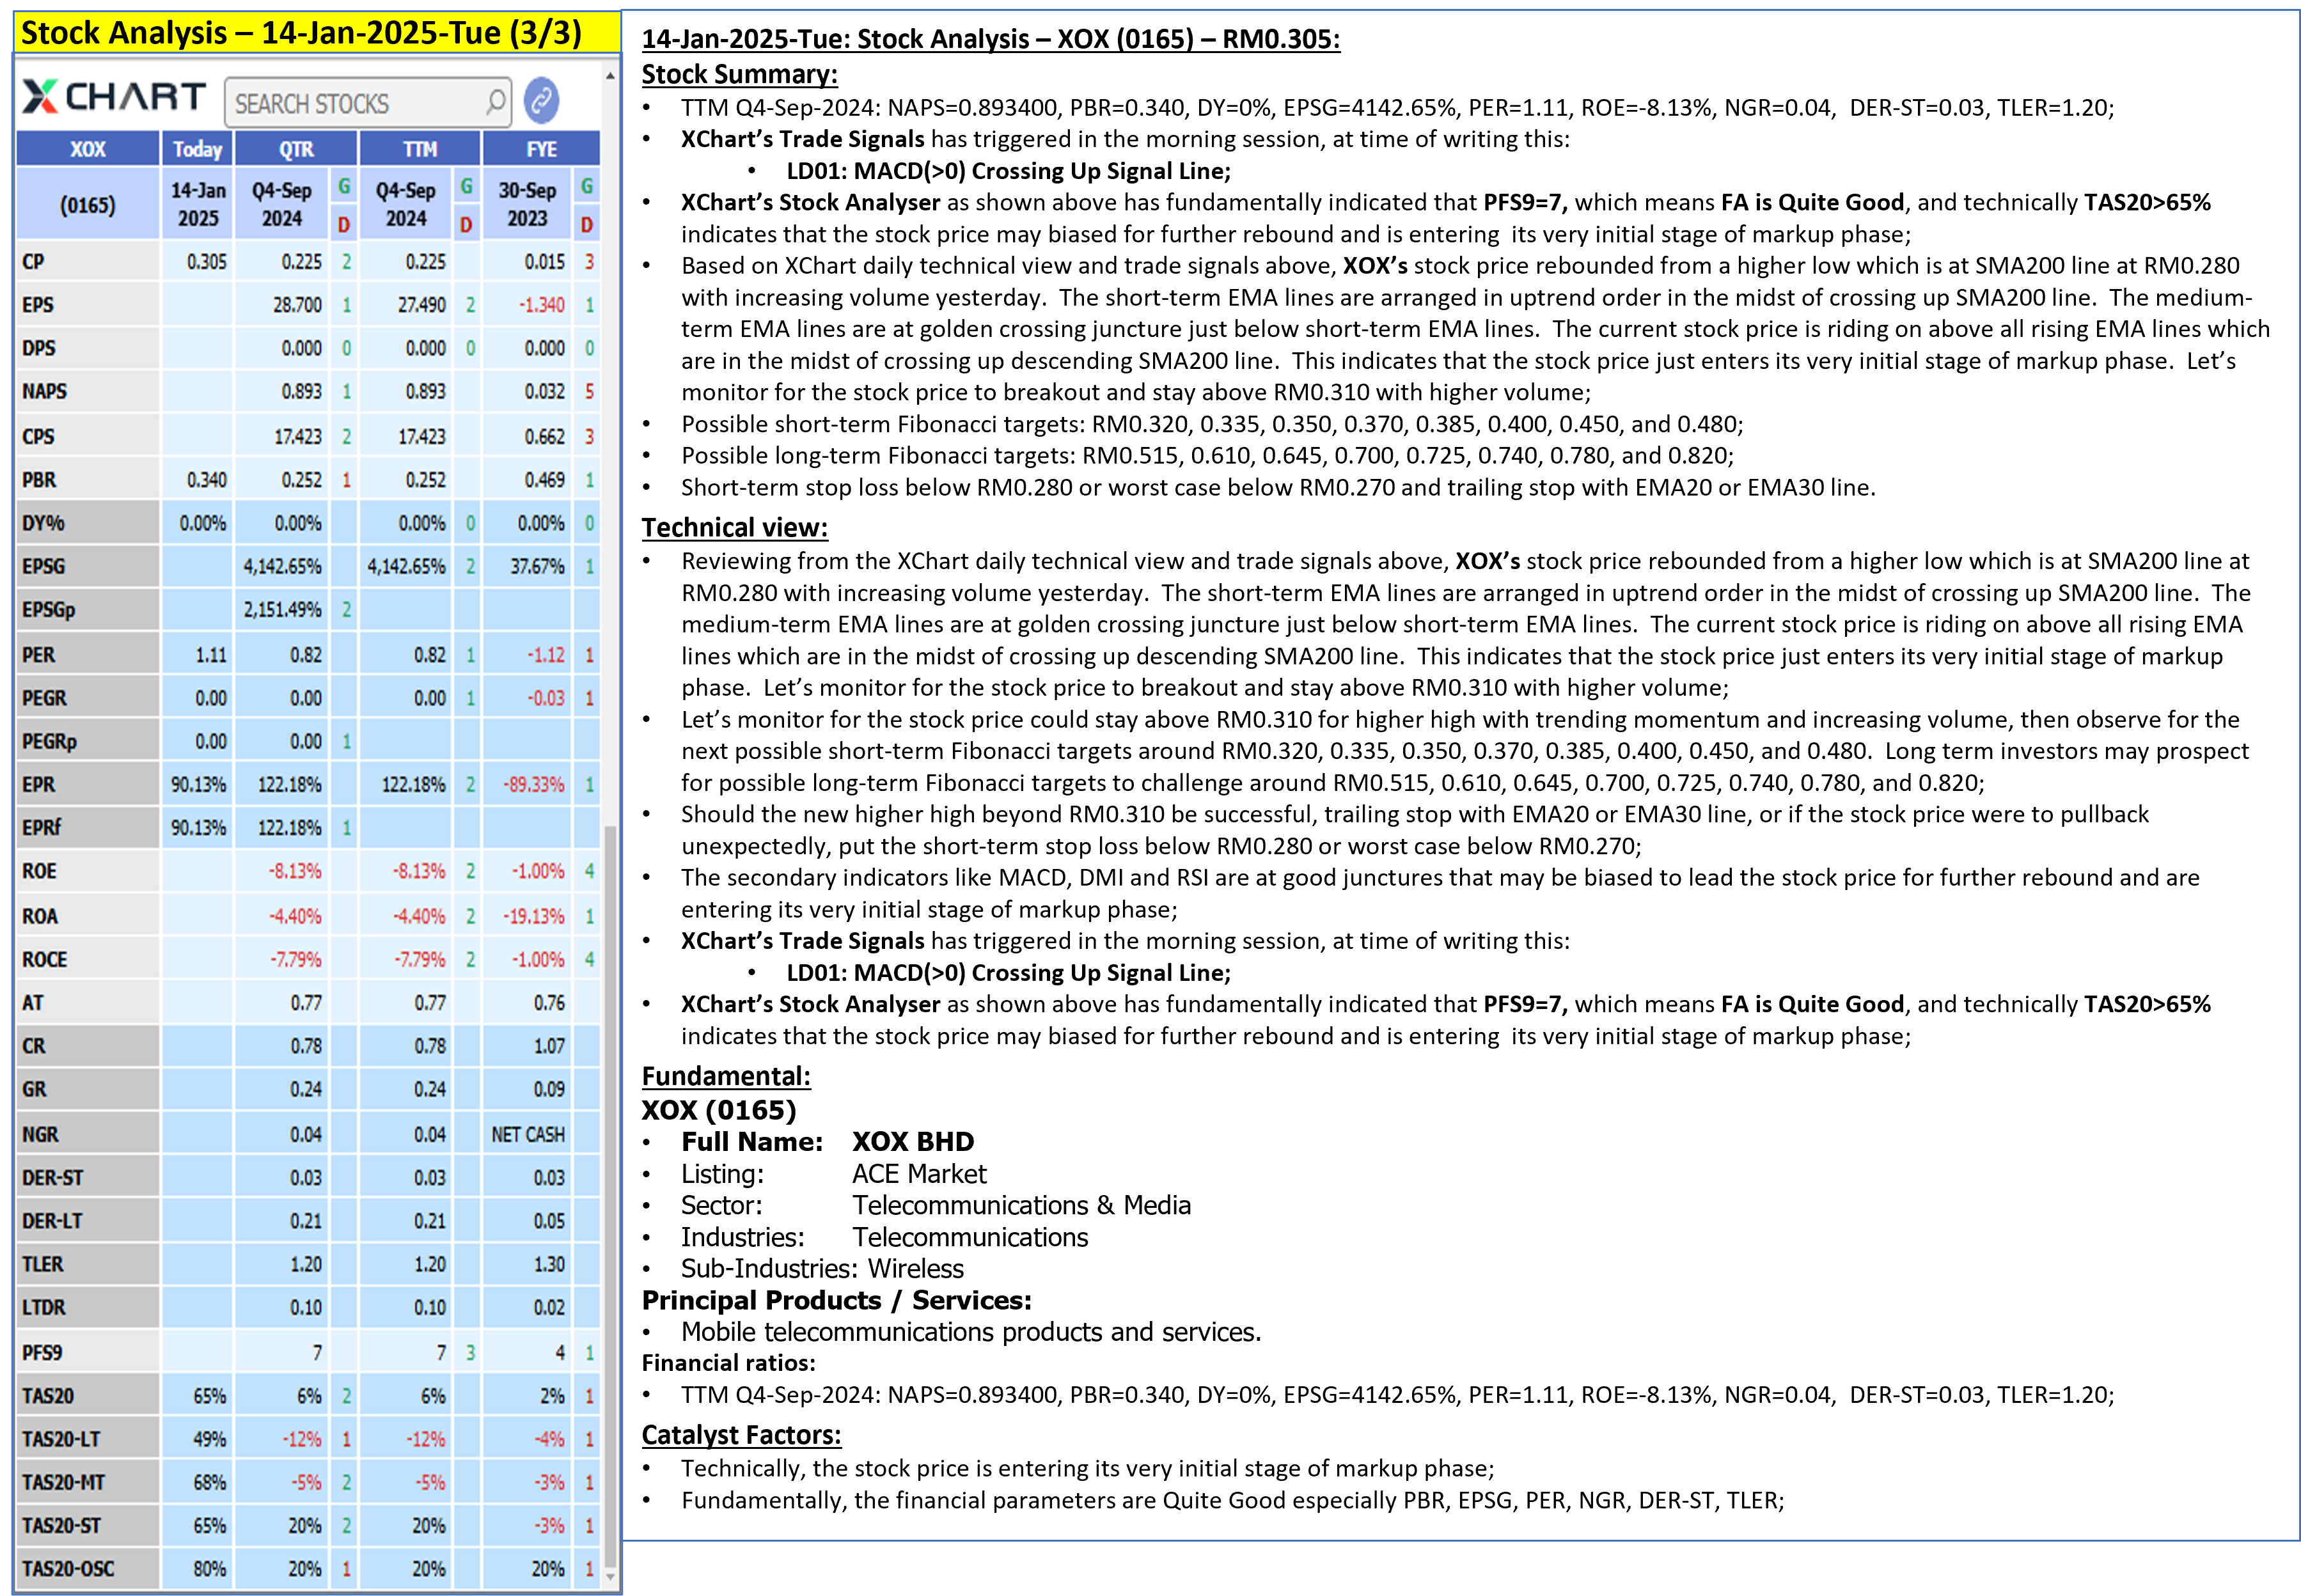Image resolution: width=2301 pixels, height=1596 pixels.
Task: Click the TAS20-OSC row label
Action: click(68, 1568)
